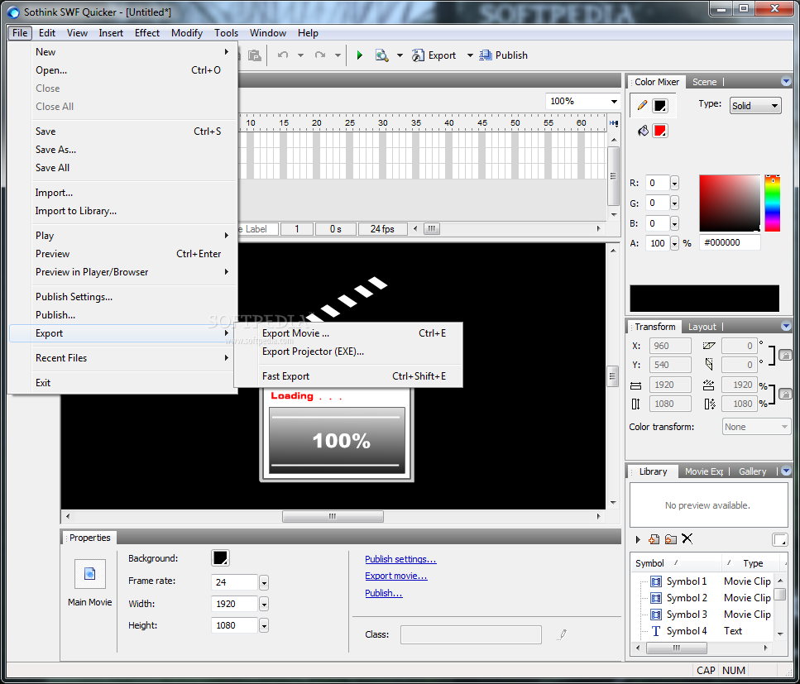Switch to the Layout tab

pos(702,327)
